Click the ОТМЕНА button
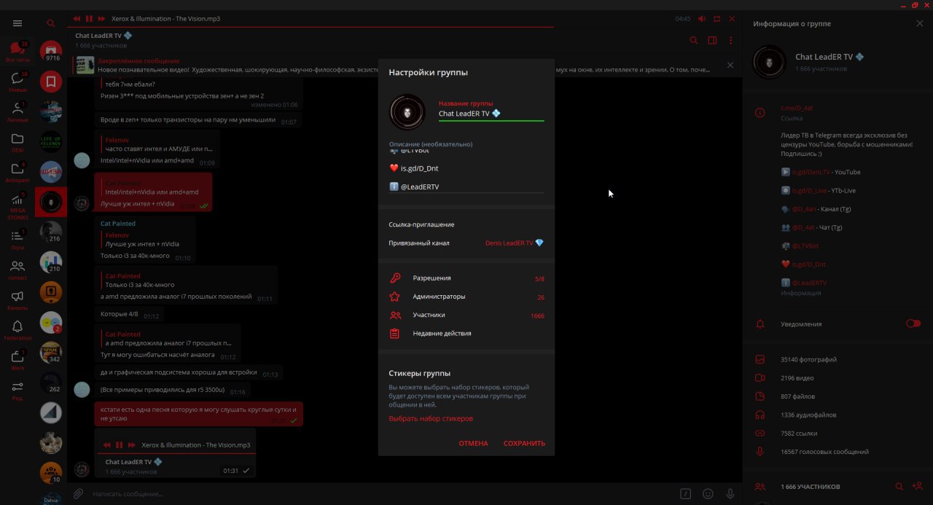Viewport: 933px width, 505px height. (x=473, y=443)
